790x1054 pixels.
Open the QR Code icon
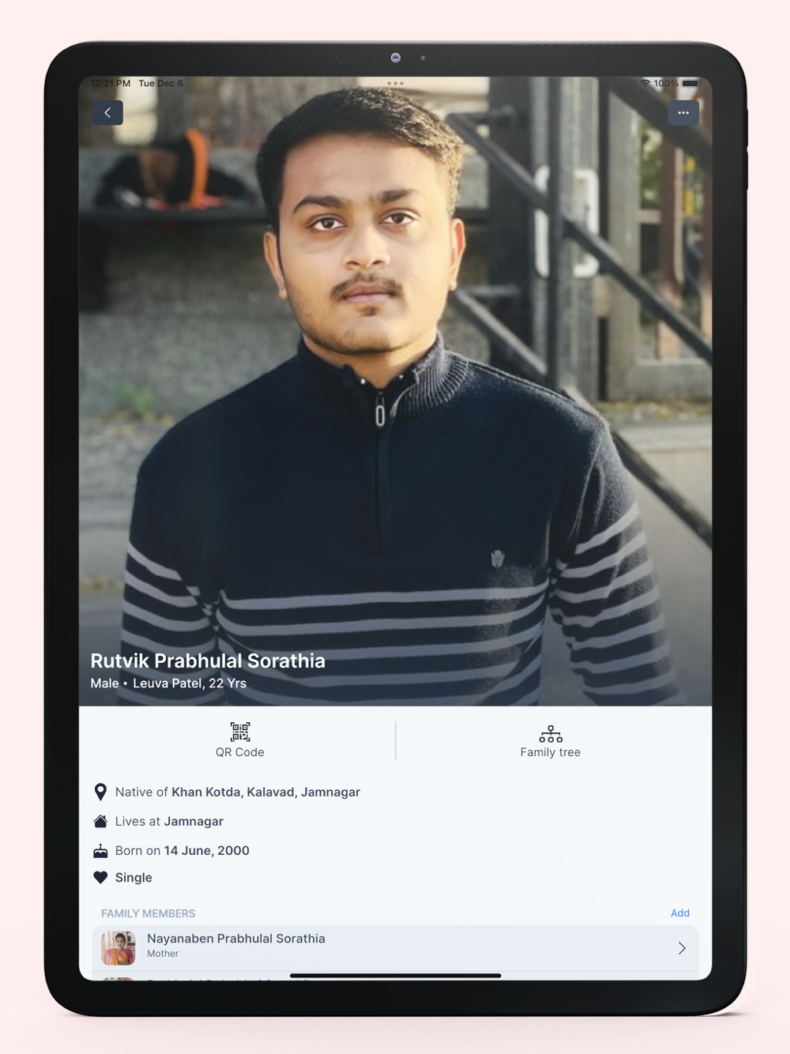point(240,732)
